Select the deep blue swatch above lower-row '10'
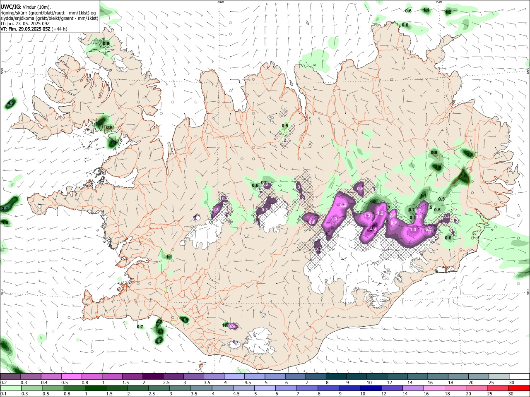This screenshot has height=397, width=530. (370, 388)
